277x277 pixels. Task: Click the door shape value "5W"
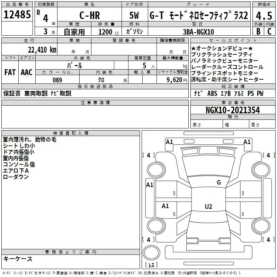(x=134, y=15)
